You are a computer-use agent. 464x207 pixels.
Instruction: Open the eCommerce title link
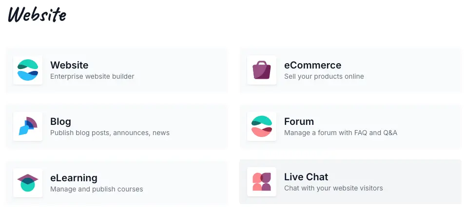[x=313, y=65]
